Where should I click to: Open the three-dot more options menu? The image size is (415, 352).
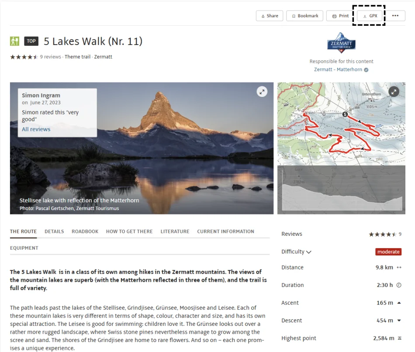click(x=395, y=16)
